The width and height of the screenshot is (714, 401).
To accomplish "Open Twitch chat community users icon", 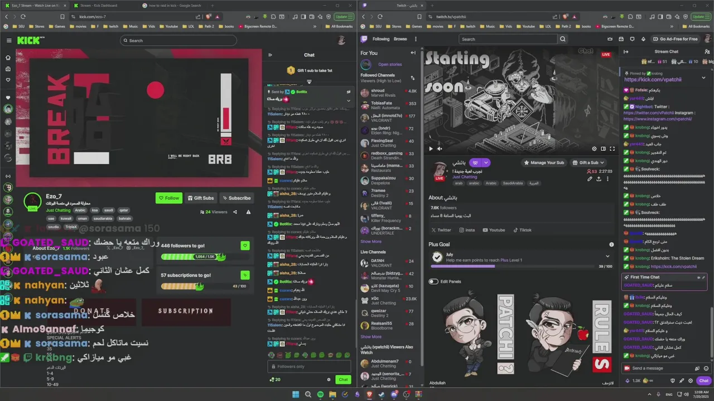I will pos(707,52).
